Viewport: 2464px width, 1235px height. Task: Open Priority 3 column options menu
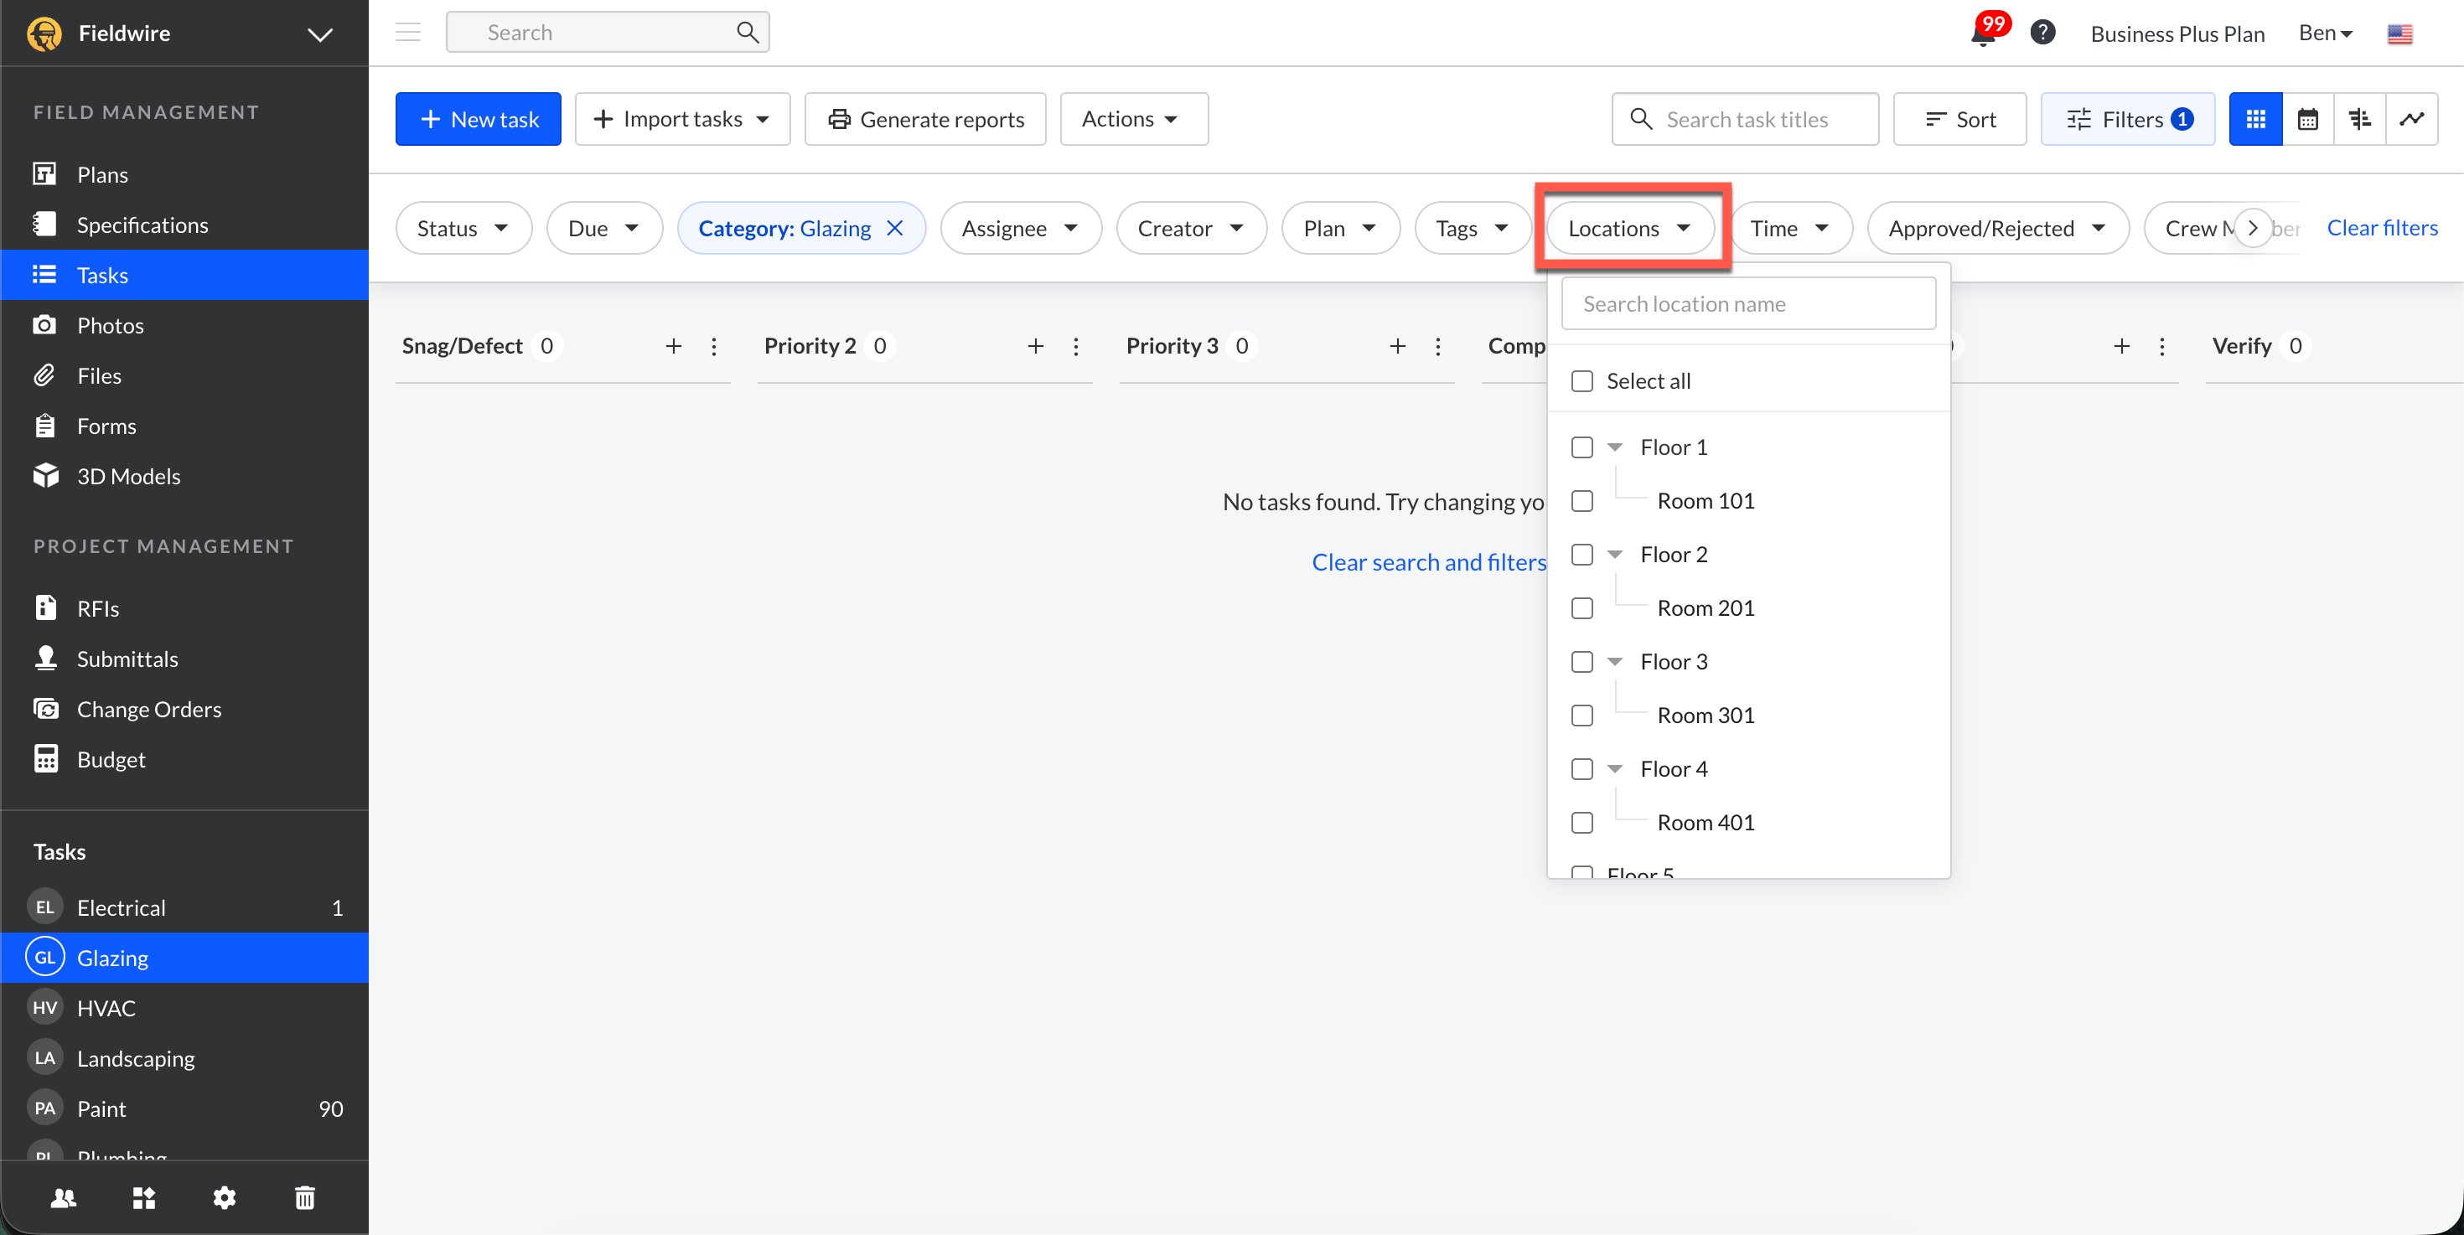point(1437,346)
